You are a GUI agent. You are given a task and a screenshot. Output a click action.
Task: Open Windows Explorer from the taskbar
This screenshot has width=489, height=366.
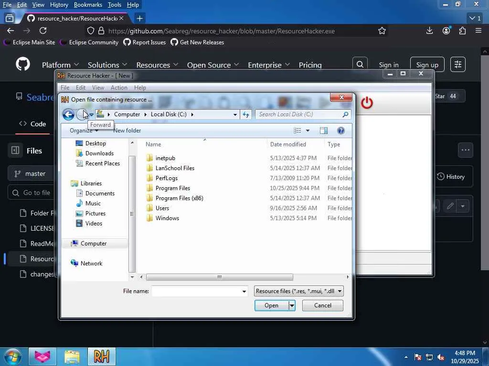tap(73, 356)
